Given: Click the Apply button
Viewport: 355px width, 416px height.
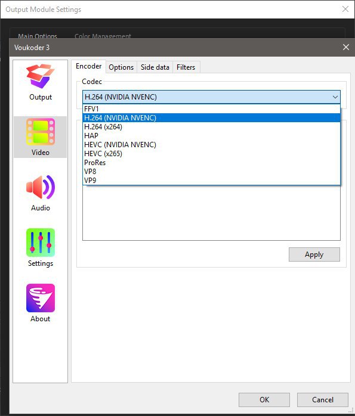Looking at the screenshot, I should 314,254.
